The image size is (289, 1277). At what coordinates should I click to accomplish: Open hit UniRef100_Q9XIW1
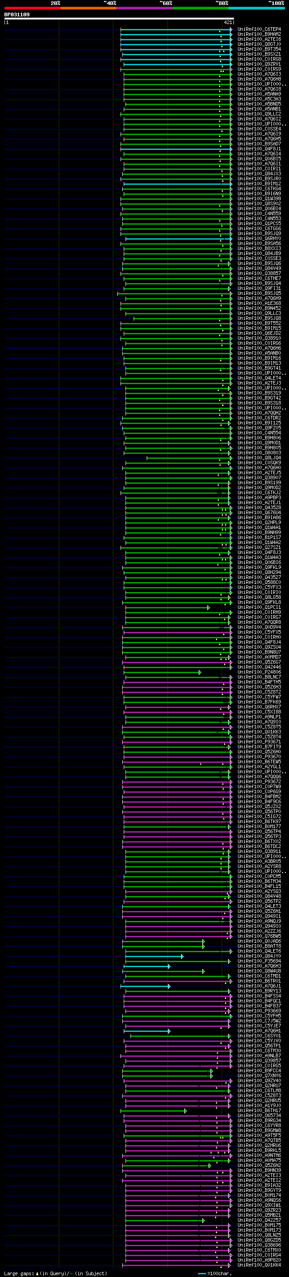pos(259,1205)
